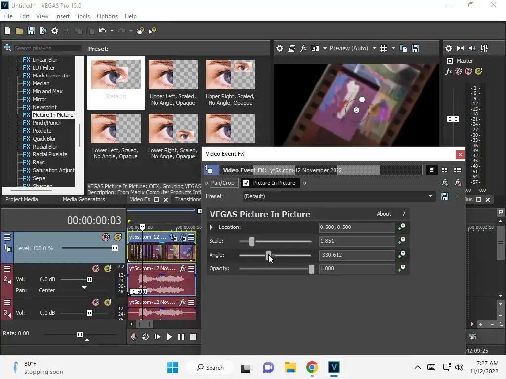This screenshot has height=379, width=506.
Task: Open Split Screen View dropdown arrow
Action: 325,48
